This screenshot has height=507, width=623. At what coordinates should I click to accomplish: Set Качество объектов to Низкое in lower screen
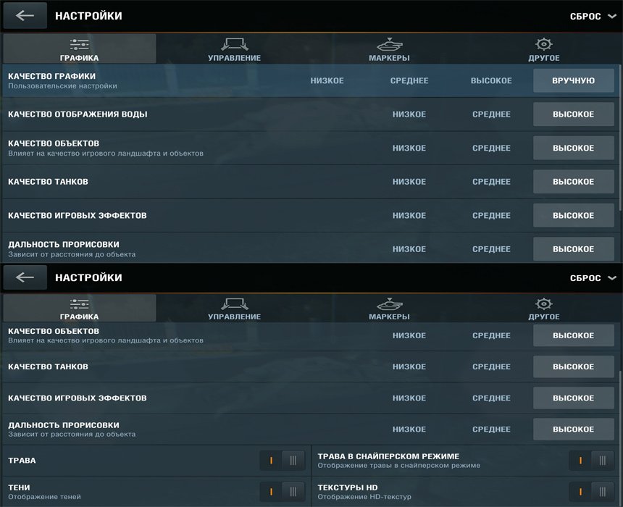click(x=409, y=336)
